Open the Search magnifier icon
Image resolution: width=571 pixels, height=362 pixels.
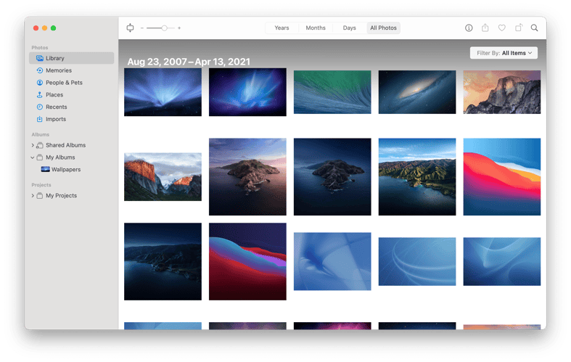[534, 28]
